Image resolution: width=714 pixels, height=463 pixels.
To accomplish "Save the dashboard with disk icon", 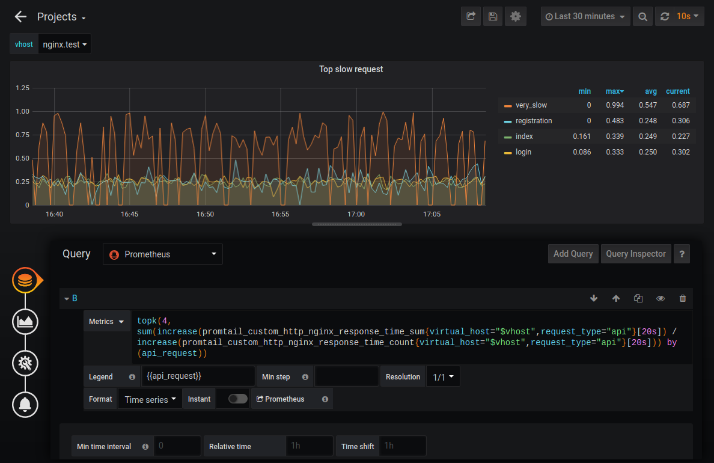I will [493, 17].
